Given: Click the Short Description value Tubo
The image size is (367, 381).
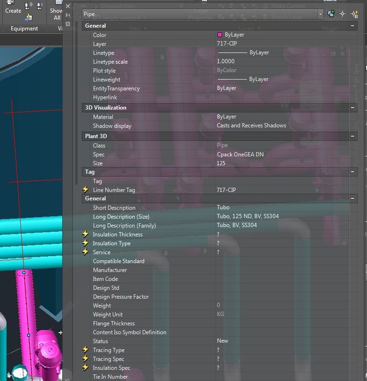Looking at the screenshot, I should pyautogui.click(x=223, y=208).
